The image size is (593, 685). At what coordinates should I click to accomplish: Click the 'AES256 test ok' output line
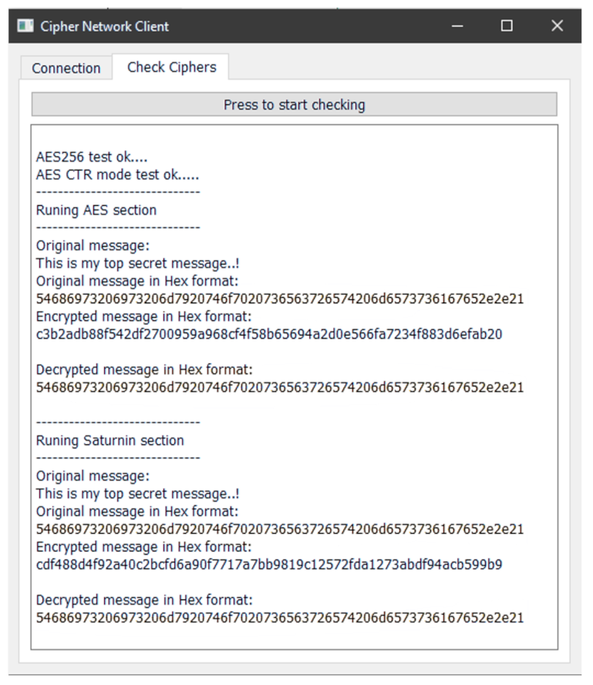(92, 157)
